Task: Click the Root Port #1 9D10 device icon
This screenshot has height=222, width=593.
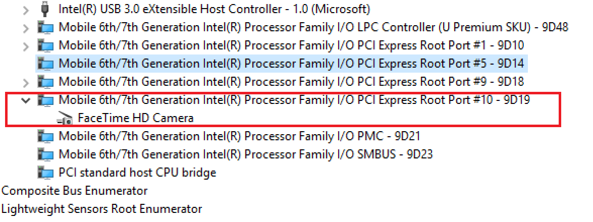Action: click(46, 45)
